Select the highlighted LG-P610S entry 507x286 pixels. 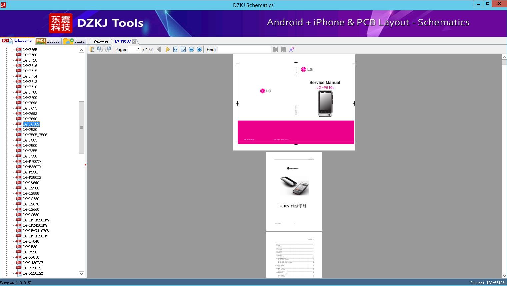31,124
